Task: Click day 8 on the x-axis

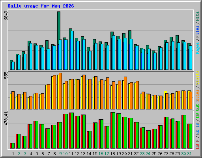Action: (x=54, y=154)
